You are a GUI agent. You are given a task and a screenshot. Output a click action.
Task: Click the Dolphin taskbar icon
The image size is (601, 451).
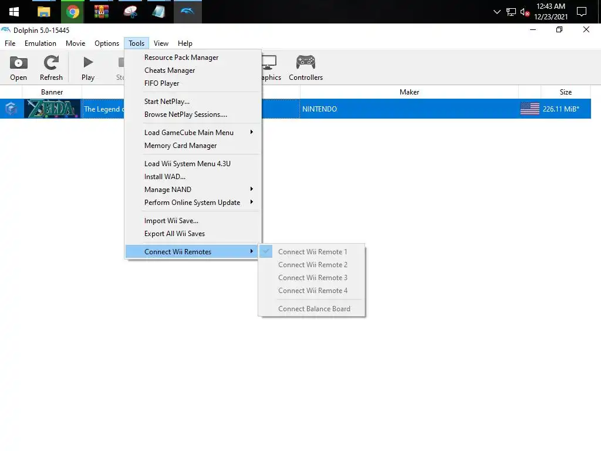(187, 12)
